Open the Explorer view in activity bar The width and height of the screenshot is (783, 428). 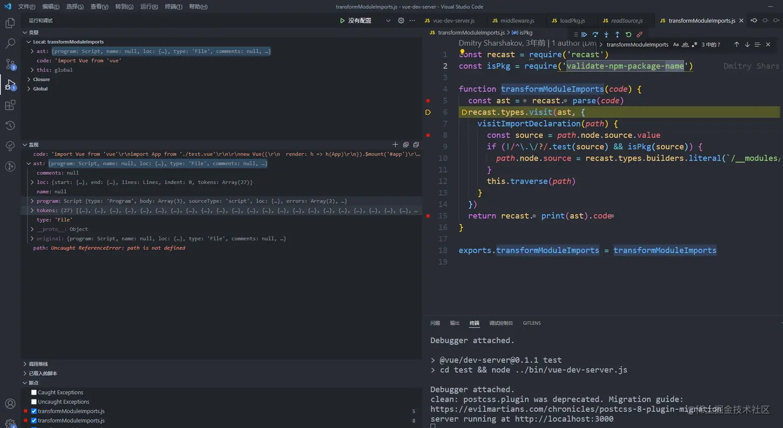[x=10, y=23]
